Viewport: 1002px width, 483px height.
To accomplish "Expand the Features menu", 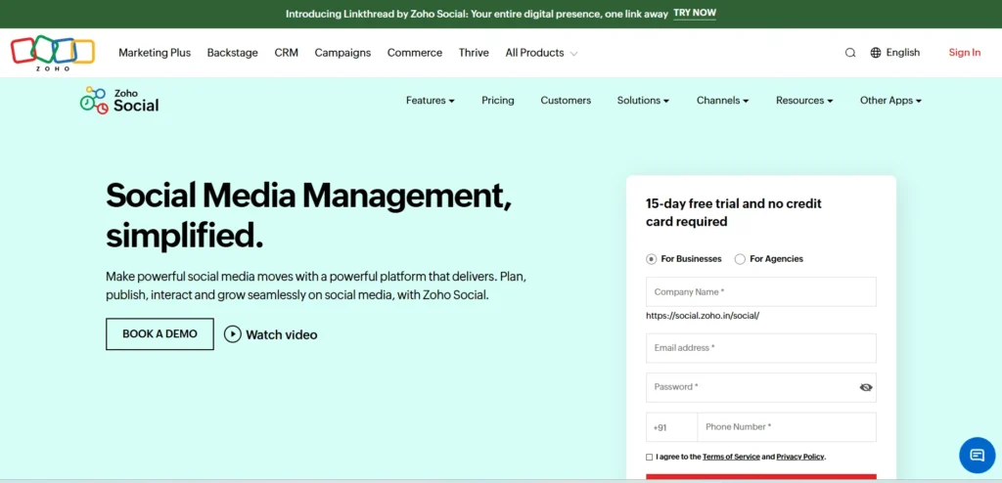I will pos(431,101).
